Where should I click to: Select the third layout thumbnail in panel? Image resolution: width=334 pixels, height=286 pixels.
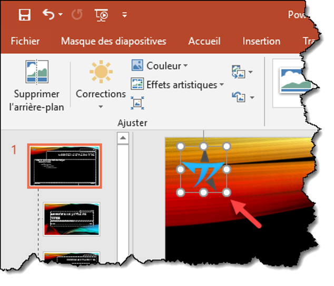[72, 257]
